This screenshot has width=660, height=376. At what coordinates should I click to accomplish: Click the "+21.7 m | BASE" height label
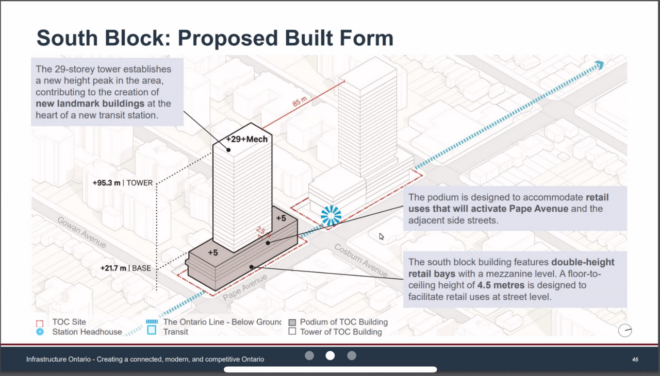(126, 268)
